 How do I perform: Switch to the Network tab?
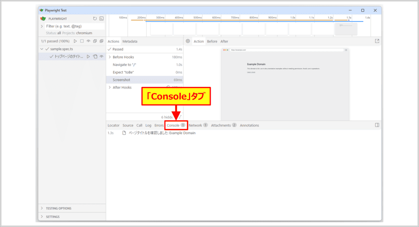coord(195,125)
